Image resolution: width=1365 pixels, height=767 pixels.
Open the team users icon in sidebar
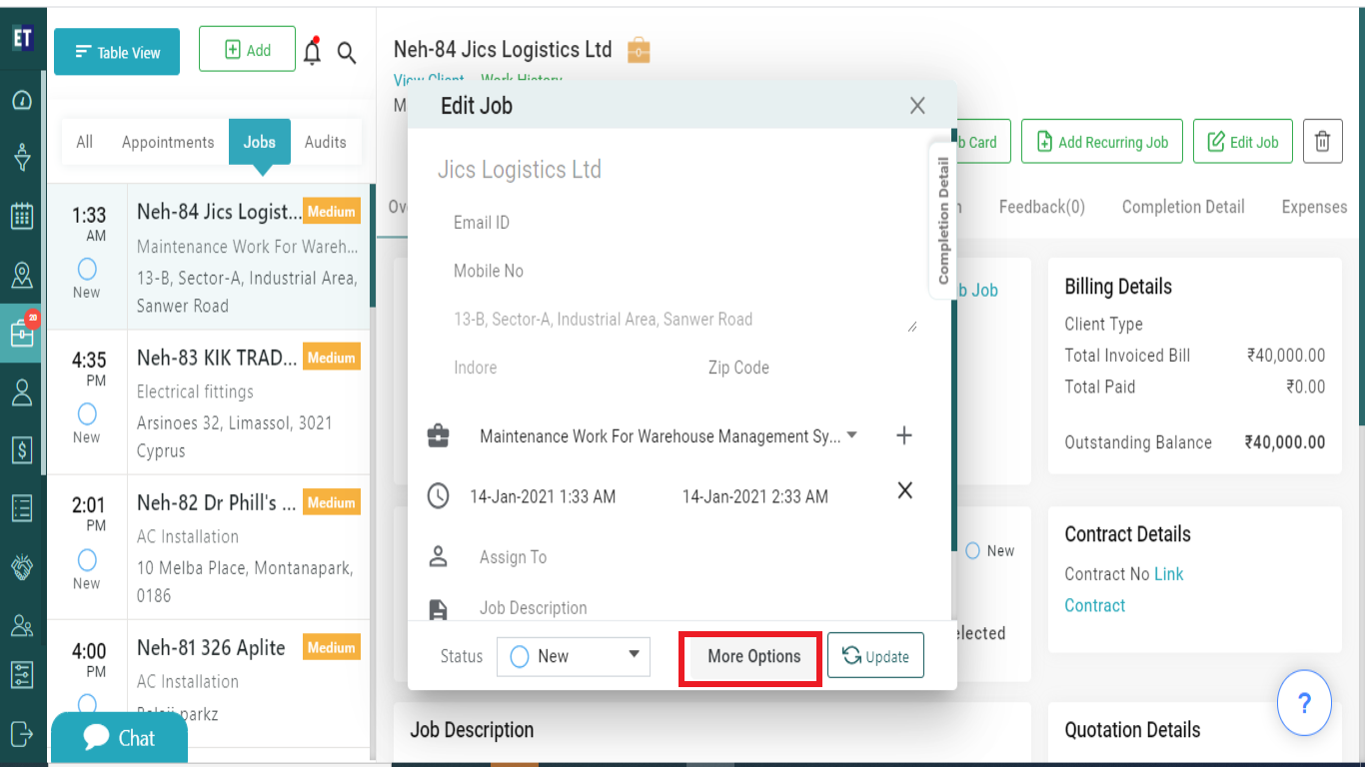click(x=22, y=625)
